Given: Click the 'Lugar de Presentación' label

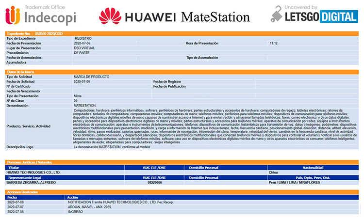Looking at the screenshot, I should (x=23, y=48).
